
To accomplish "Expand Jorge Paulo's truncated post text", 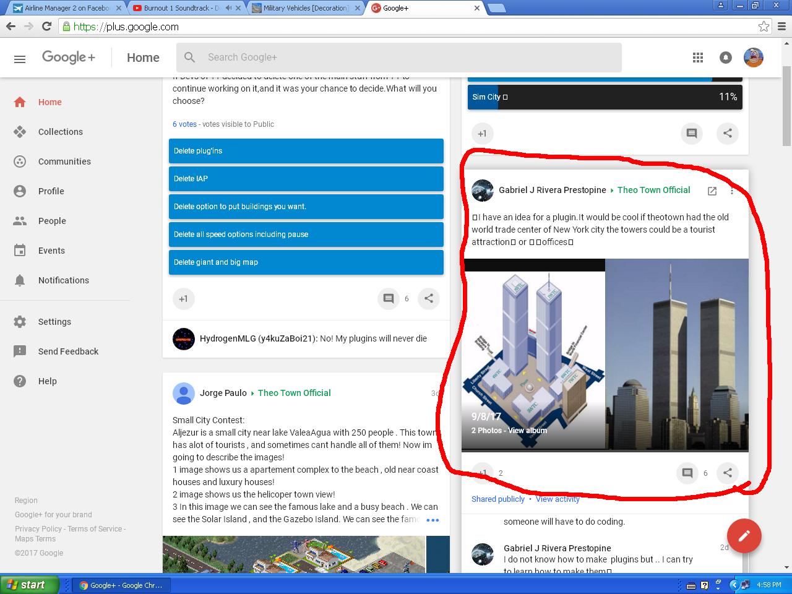I will tap(433, 520).
